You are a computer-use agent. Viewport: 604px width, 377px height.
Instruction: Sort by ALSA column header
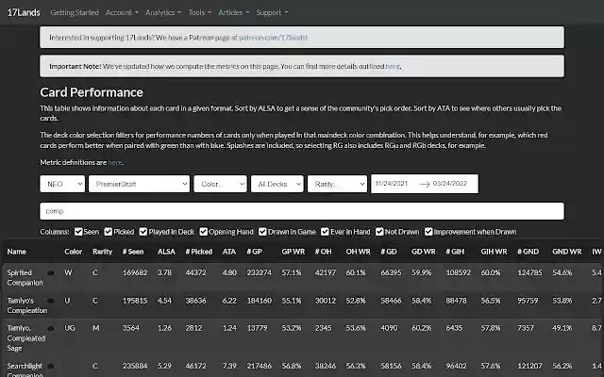coord(166,252)
